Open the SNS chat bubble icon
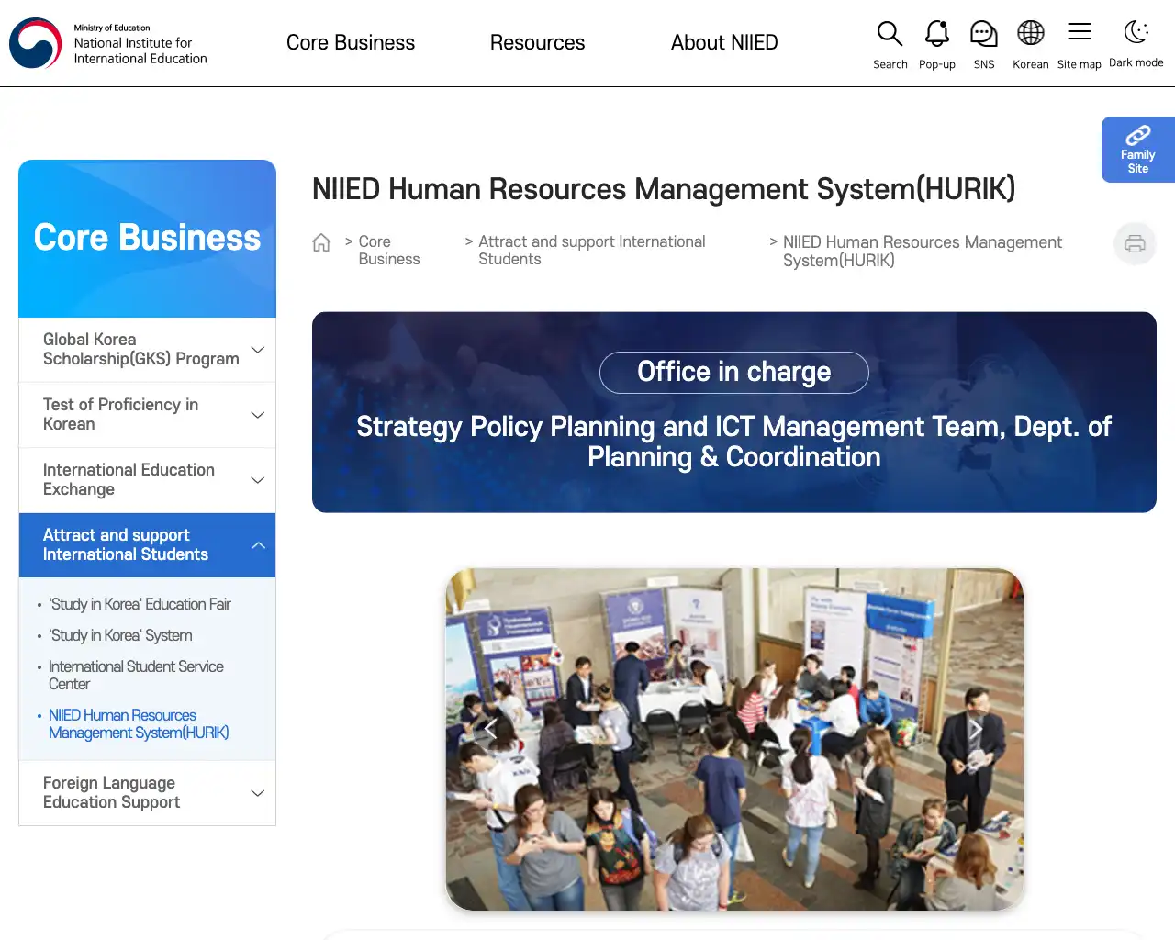The image size is (1175, 940). [x=984, y=34]
